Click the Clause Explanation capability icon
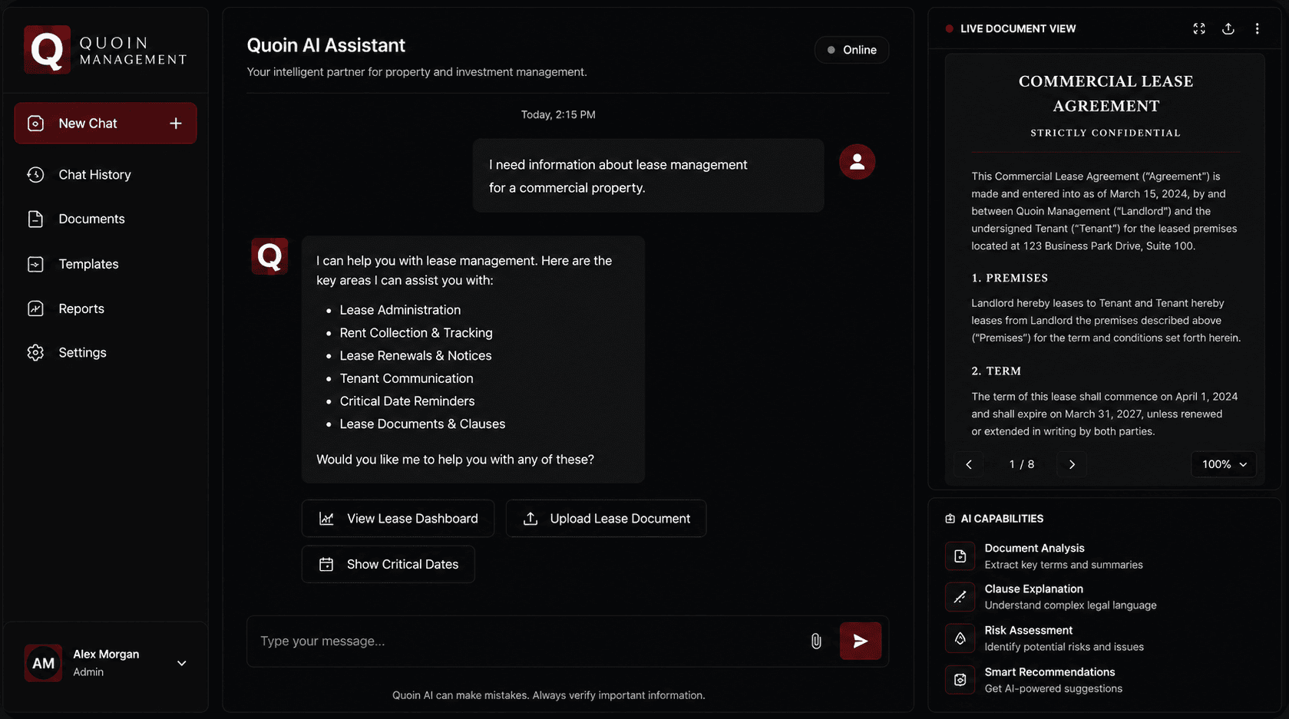Viewport: 1289px width, 719px height. click(960, 597)
